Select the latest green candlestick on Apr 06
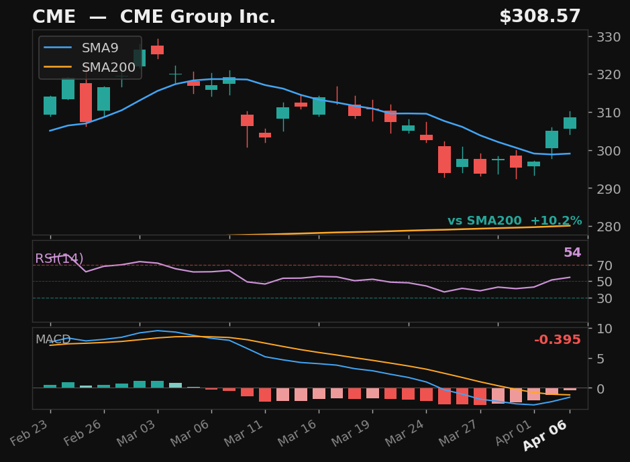The height and width of the screenshot is (462, 630). (569, 122)
